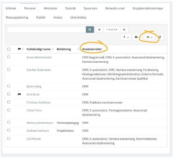This screenshot has width=173, height=158.
Task: Click the flag icon beside Anni Busk
Action: tap(19, 94)
